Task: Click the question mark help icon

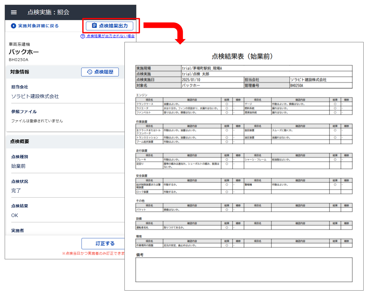Action: pos(83,36)
